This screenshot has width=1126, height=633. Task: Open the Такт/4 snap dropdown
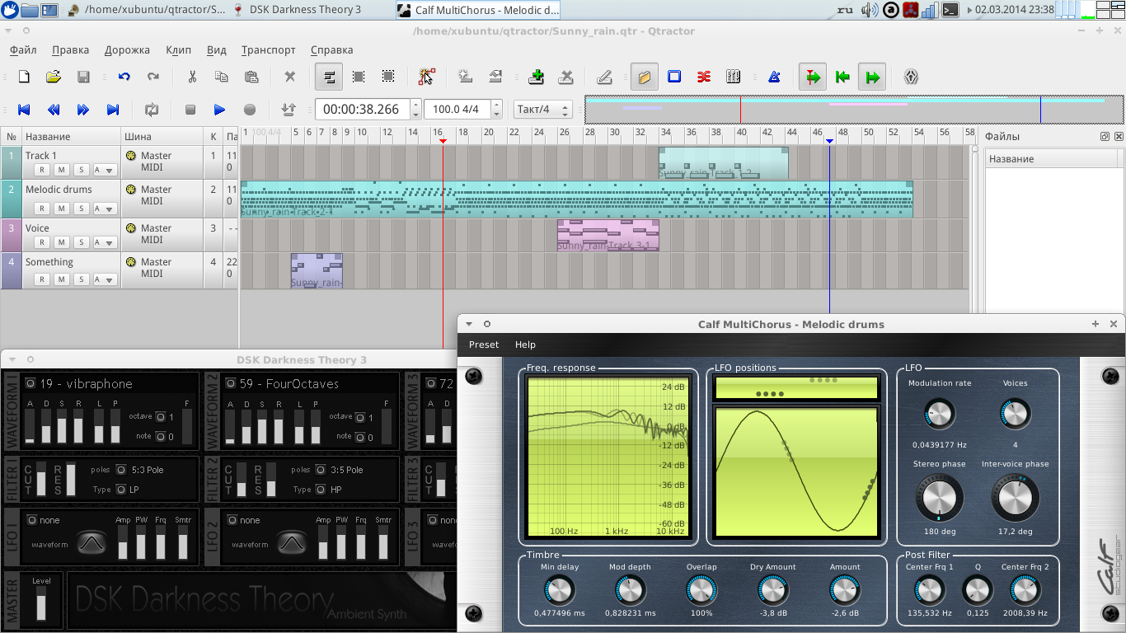click(x=542, y=109)
